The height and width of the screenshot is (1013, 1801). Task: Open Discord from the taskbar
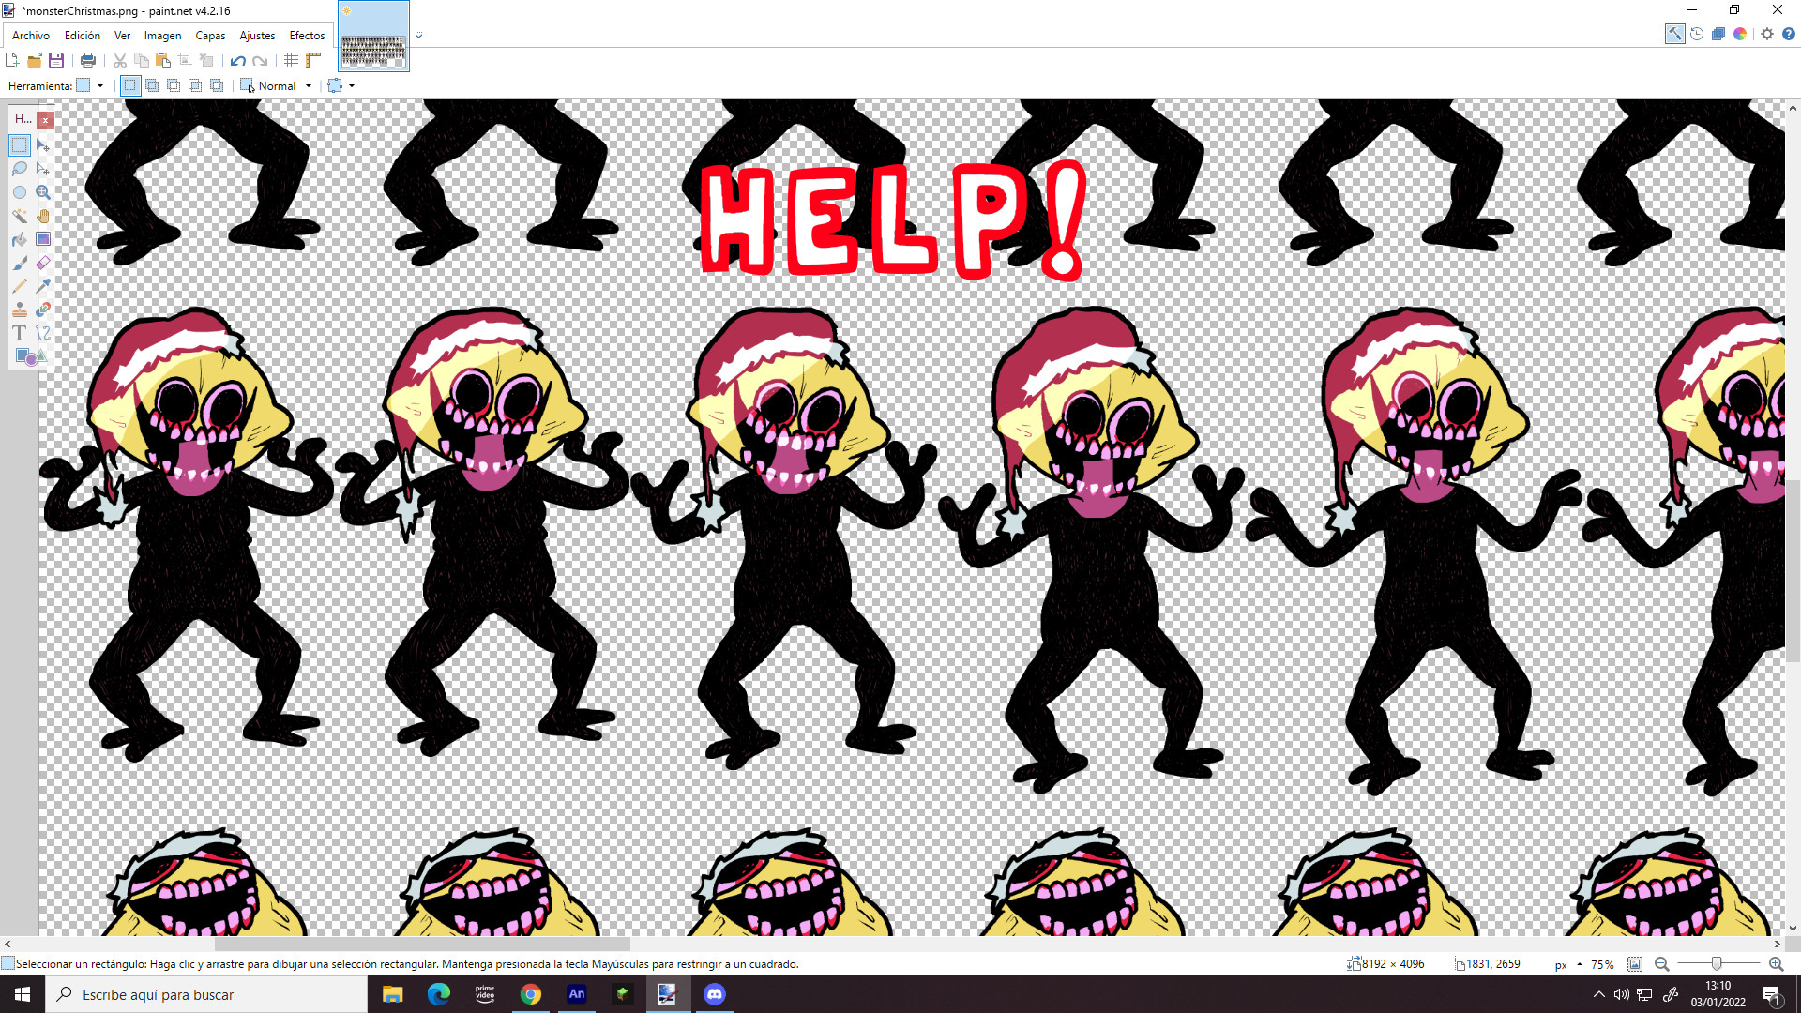click(x=715, y=994)
